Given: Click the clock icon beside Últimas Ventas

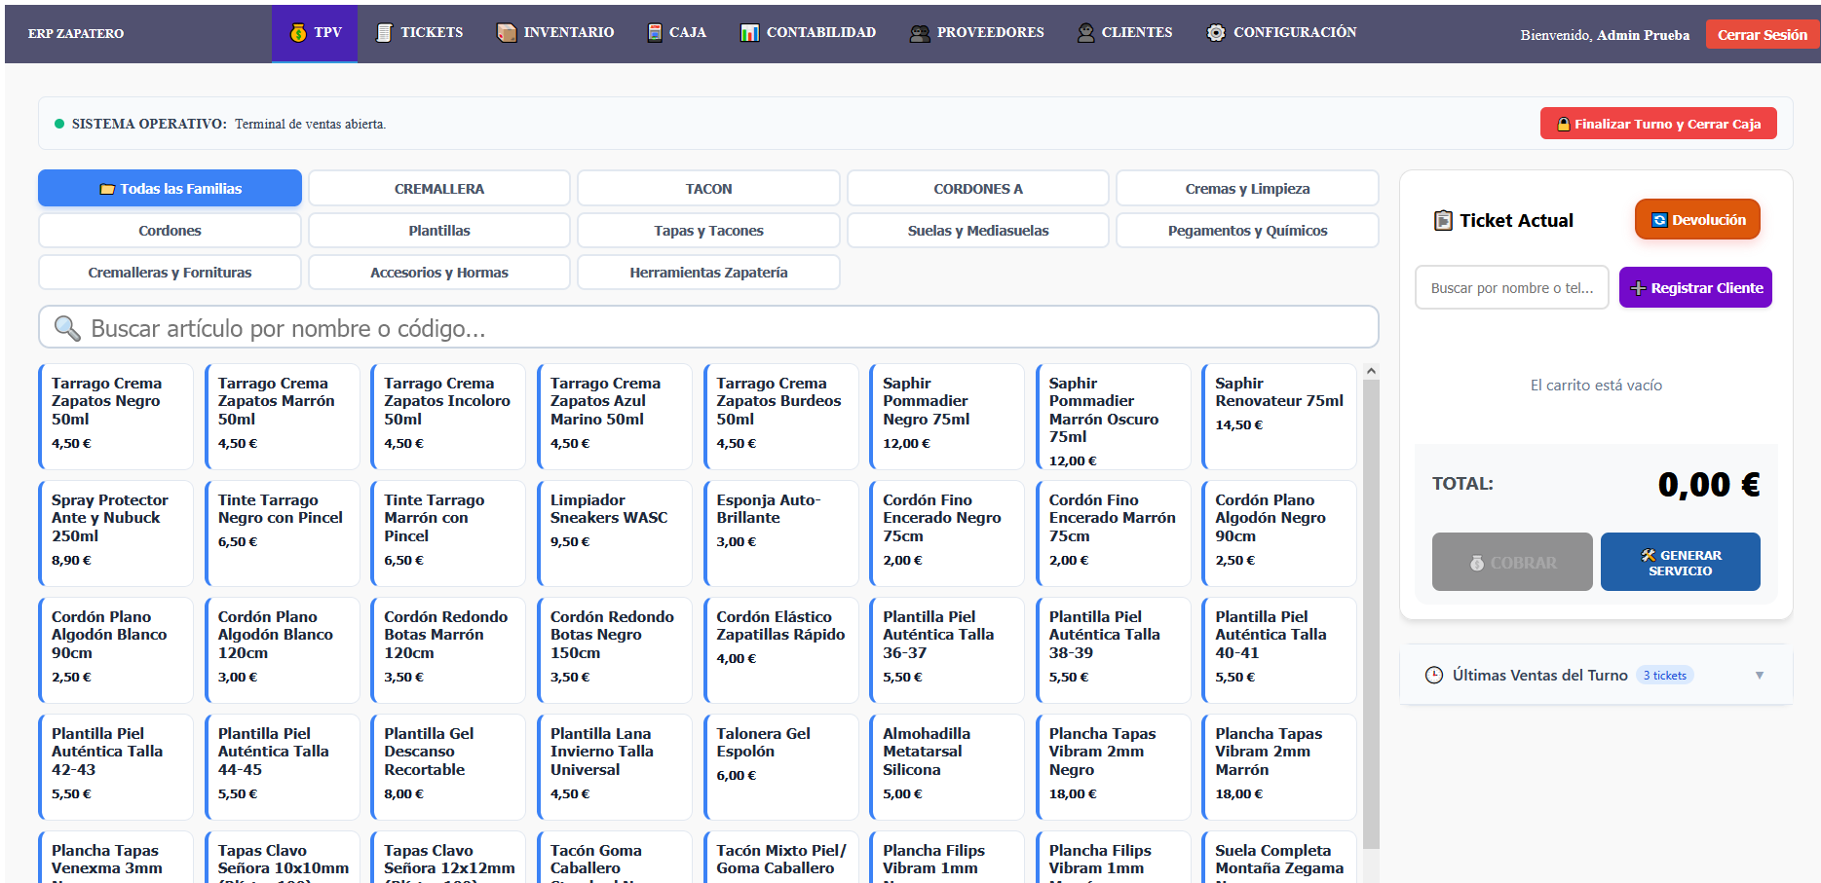Looking at the screenshot, I should click(x=1434, y=676).
